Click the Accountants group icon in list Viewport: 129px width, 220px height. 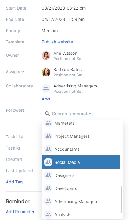[x=48, y=149]
